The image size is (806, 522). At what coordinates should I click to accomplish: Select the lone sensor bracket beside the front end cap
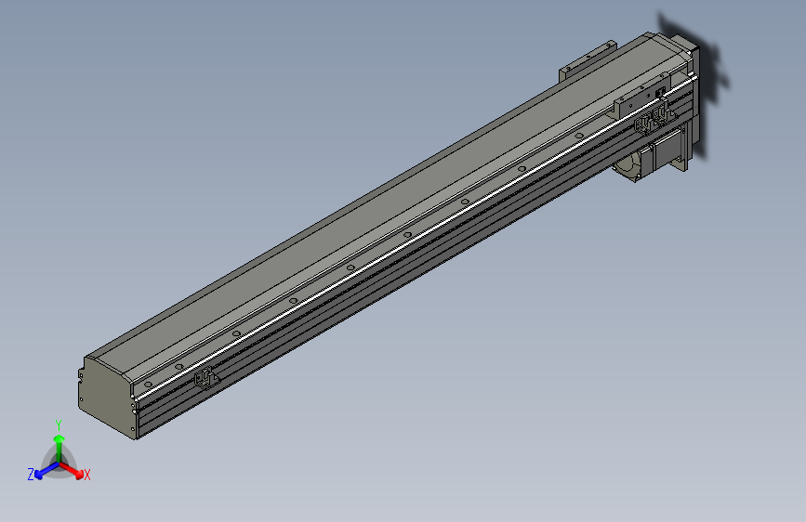click(x=206, y=379)
